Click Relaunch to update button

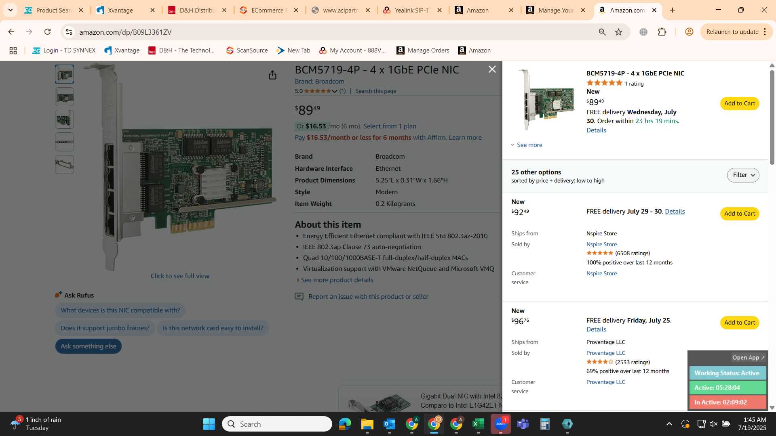click(x=732, y=32)
